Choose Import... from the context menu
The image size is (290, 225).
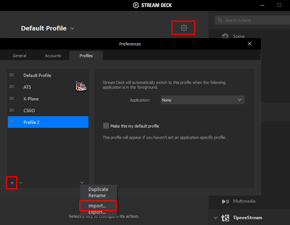click(97, 206)
